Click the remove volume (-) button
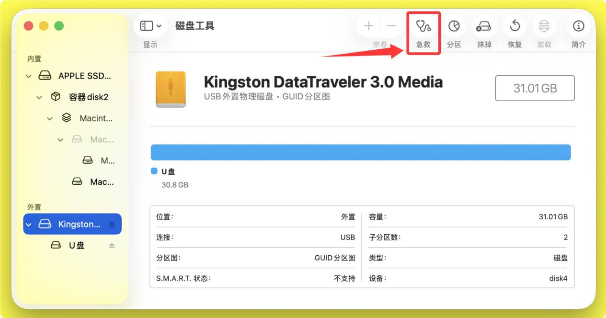 390,26
